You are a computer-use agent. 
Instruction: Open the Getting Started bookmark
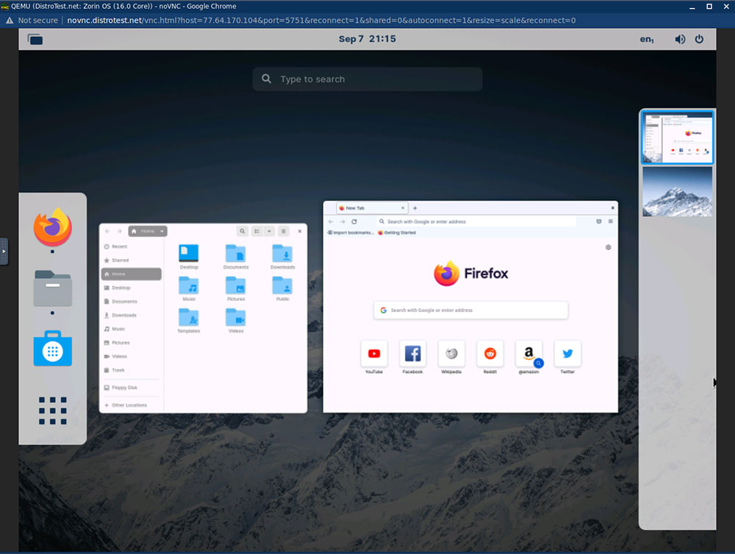pos(399,232)
